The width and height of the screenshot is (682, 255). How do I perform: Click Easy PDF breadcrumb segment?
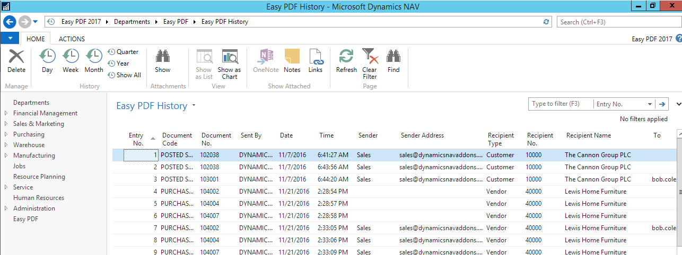176,22
